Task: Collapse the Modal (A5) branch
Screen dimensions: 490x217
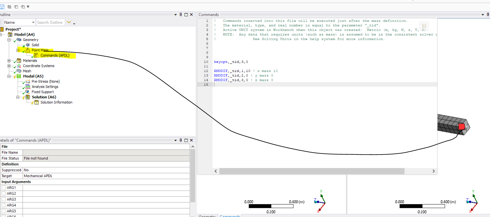Action: [x=9, y=76]
